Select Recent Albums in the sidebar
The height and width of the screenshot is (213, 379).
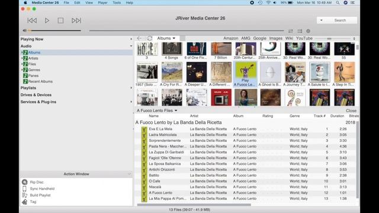(40, 82)
